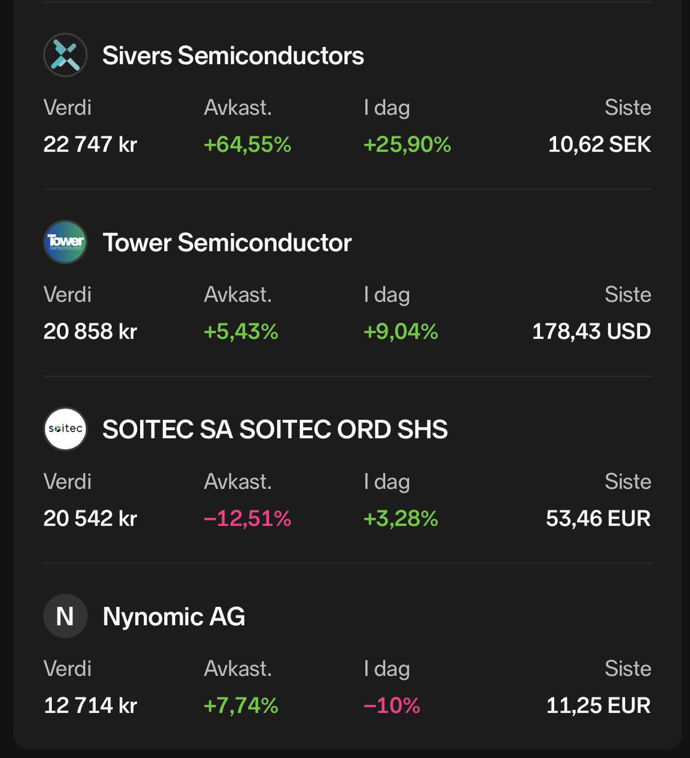Open the Sivers Semiconductors holding
Screen dimensions: 690x758
click(233, 56)
